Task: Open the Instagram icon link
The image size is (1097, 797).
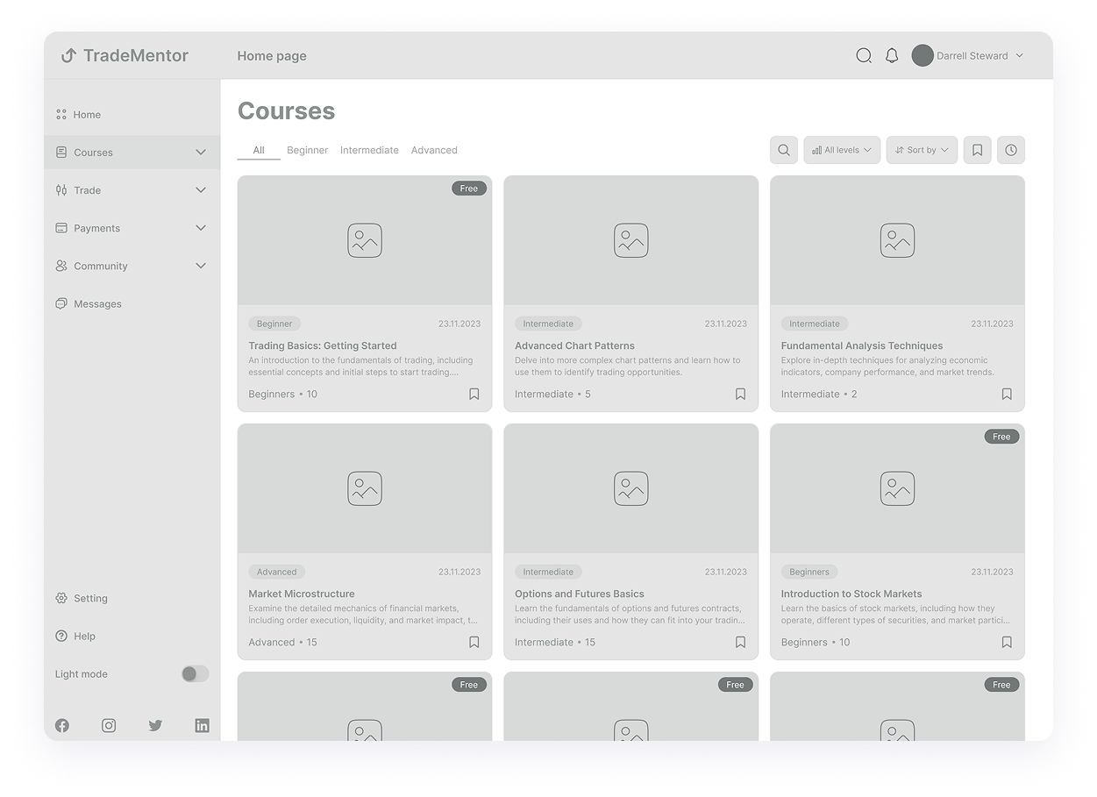Action: point(109,725)
